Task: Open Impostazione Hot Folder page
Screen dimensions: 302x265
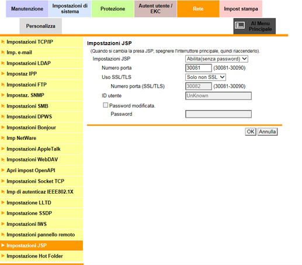Action: coord(41,256)
